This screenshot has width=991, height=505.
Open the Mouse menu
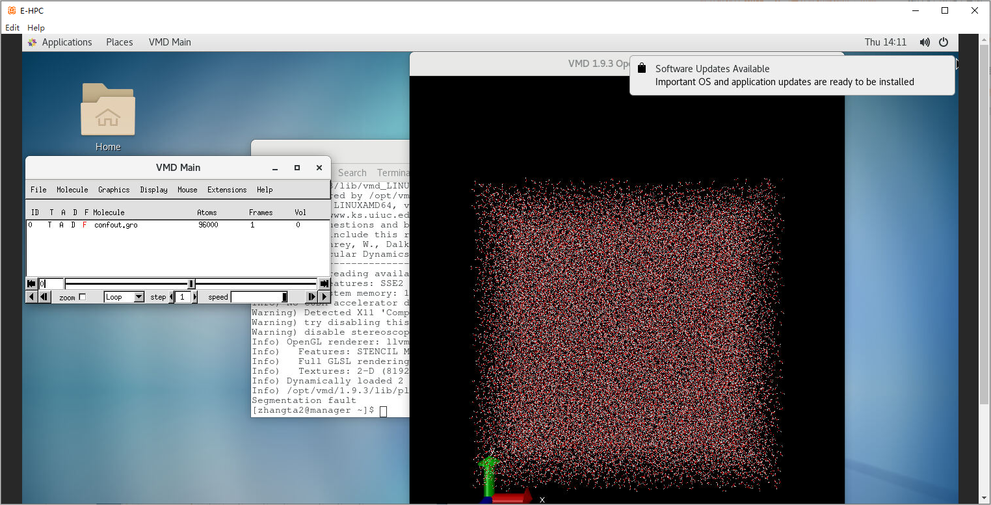tap(187, 190)
